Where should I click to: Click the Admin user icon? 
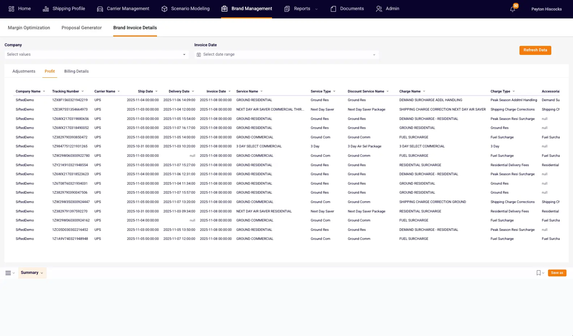click(x=379, y=9)
